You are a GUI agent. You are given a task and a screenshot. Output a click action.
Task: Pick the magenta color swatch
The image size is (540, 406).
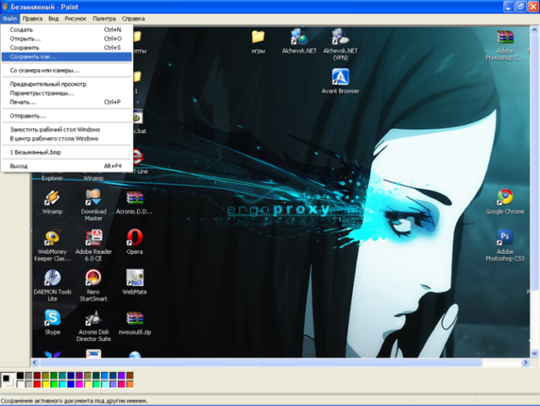(79, 384)
